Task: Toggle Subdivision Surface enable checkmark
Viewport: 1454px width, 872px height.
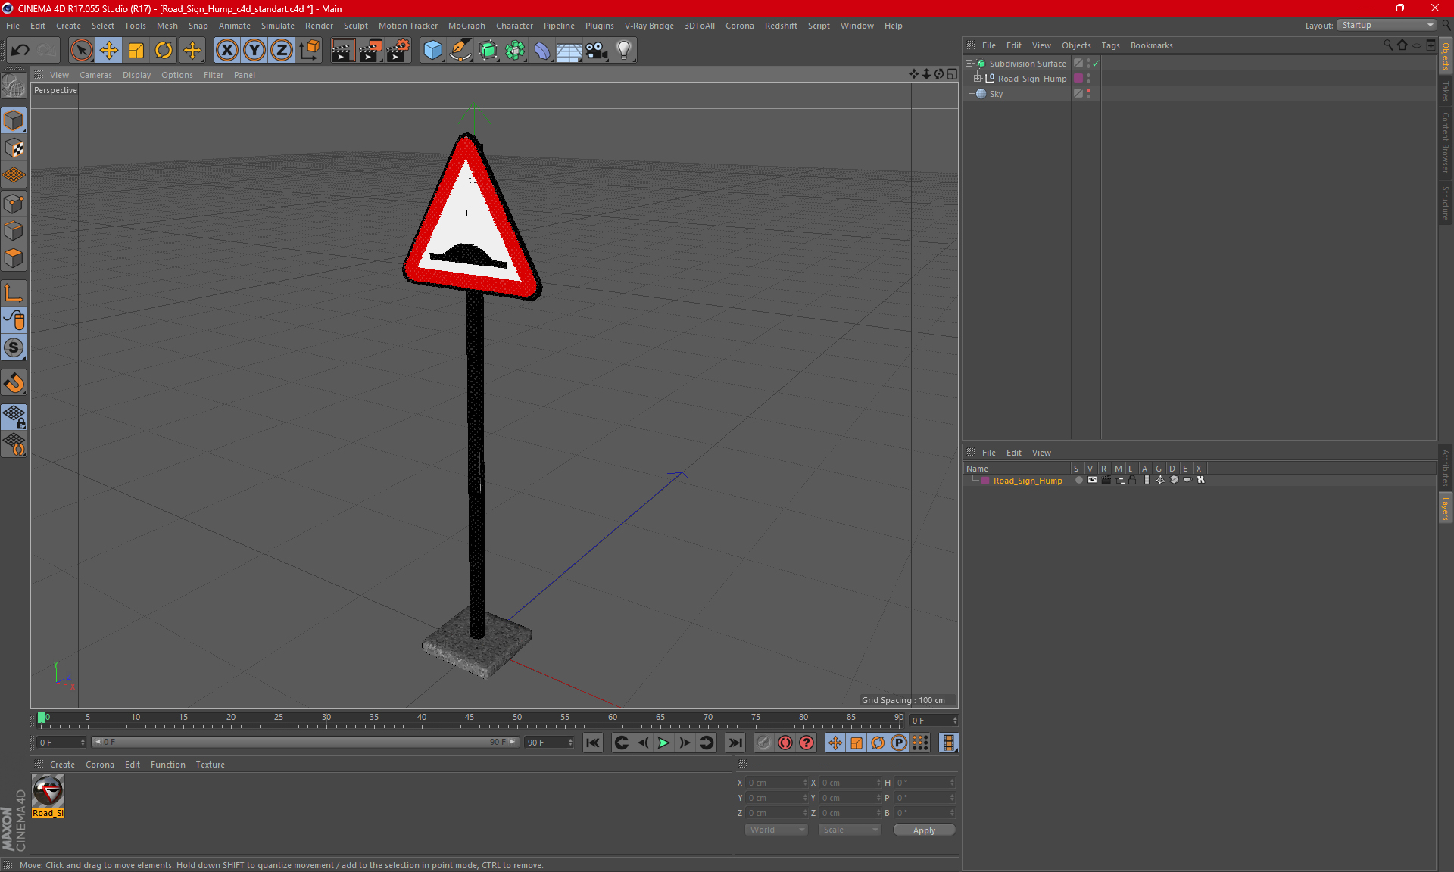Action: point(1095,64)
